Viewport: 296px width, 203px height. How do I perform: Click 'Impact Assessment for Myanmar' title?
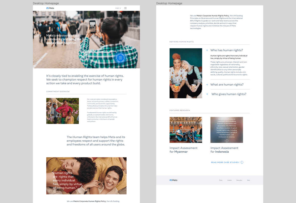183,150
